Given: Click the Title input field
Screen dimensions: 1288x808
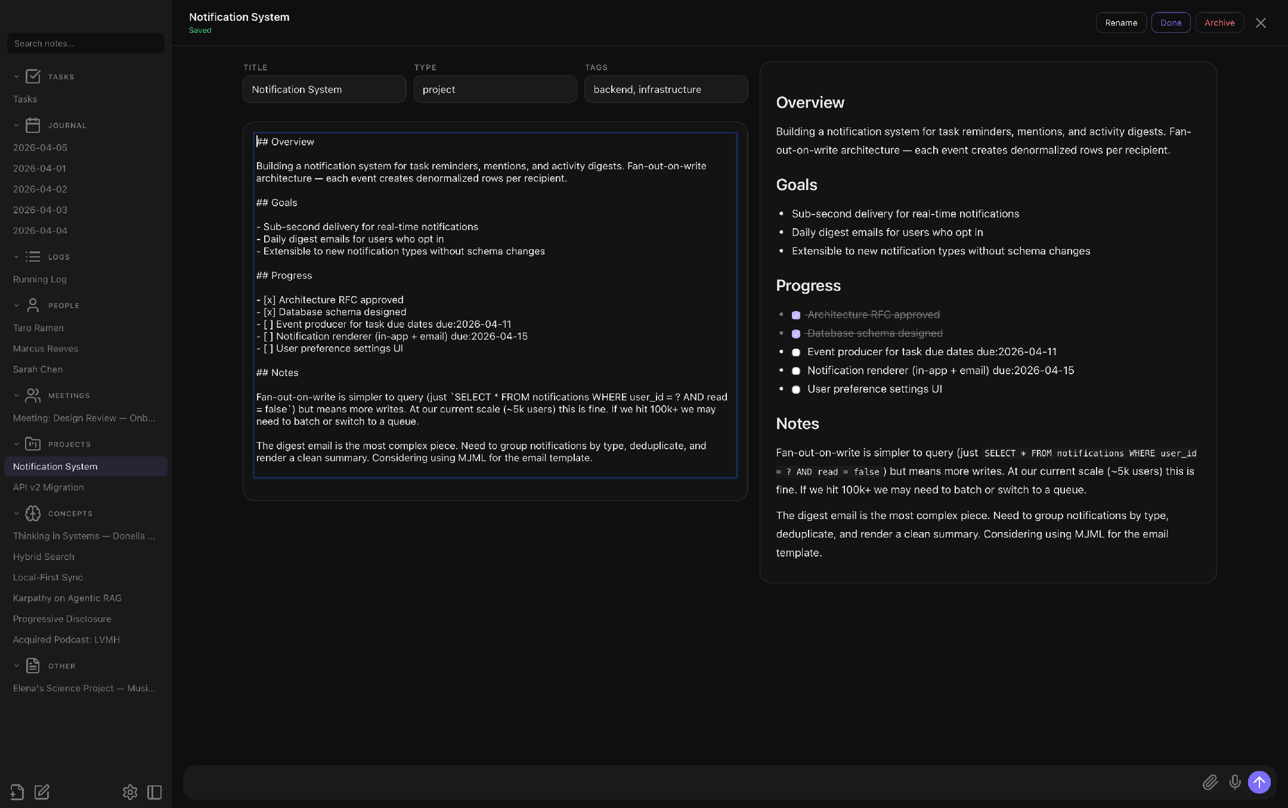Looking at the screenshot, I should pyautogui.click(x=324, y=89).
